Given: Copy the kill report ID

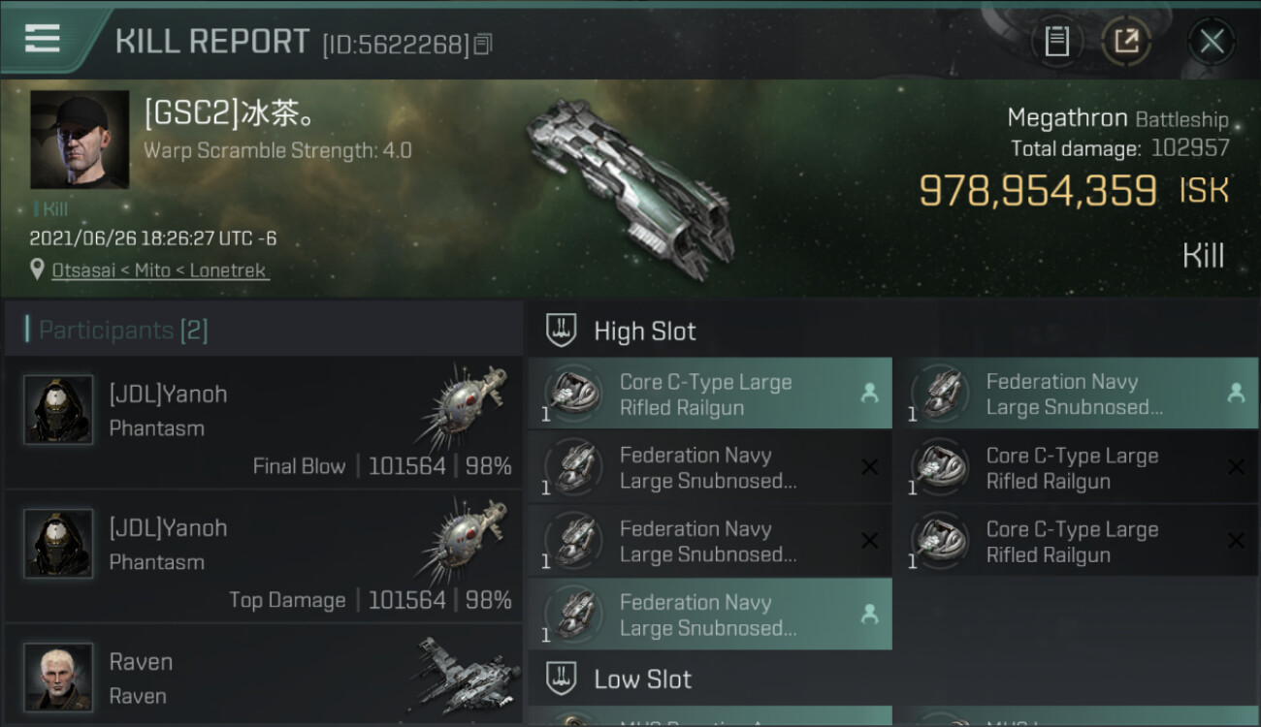Looking at the screenshot, I should 484,44.
